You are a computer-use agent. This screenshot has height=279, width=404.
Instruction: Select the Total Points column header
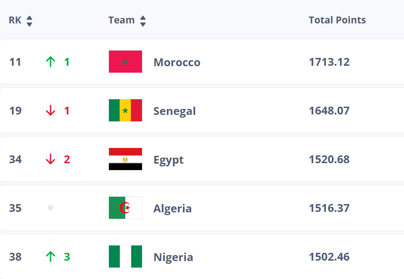pyautogui.click(x=337, y=20)
